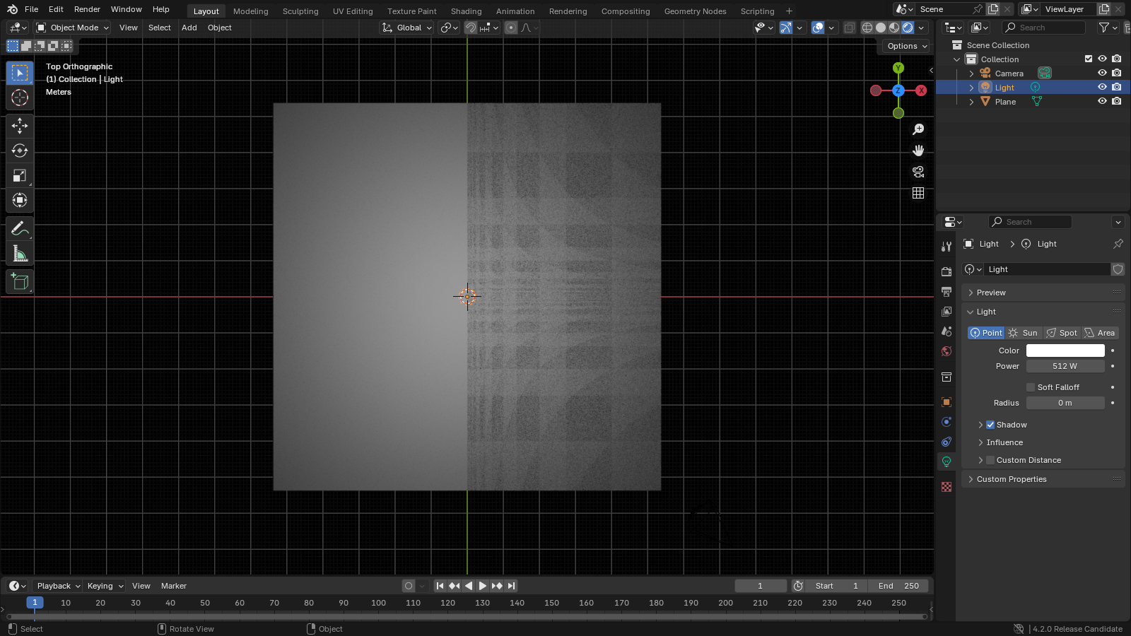
Task: Click the timeline play button
Action: pyautogui.click(x=483, y=586)
